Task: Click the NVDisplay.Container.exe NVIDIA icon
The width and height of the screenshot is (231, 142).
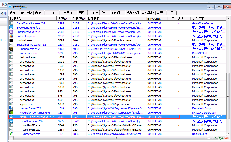Action: tap(11, 113)
